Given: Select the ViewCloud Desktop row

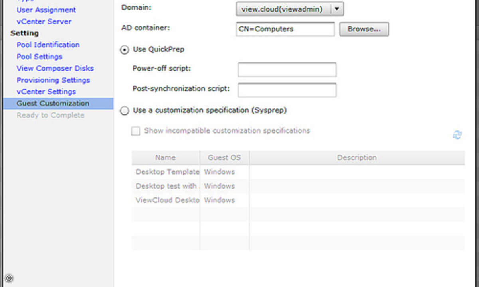Looking at the screenshot, I should coord(298,200).
